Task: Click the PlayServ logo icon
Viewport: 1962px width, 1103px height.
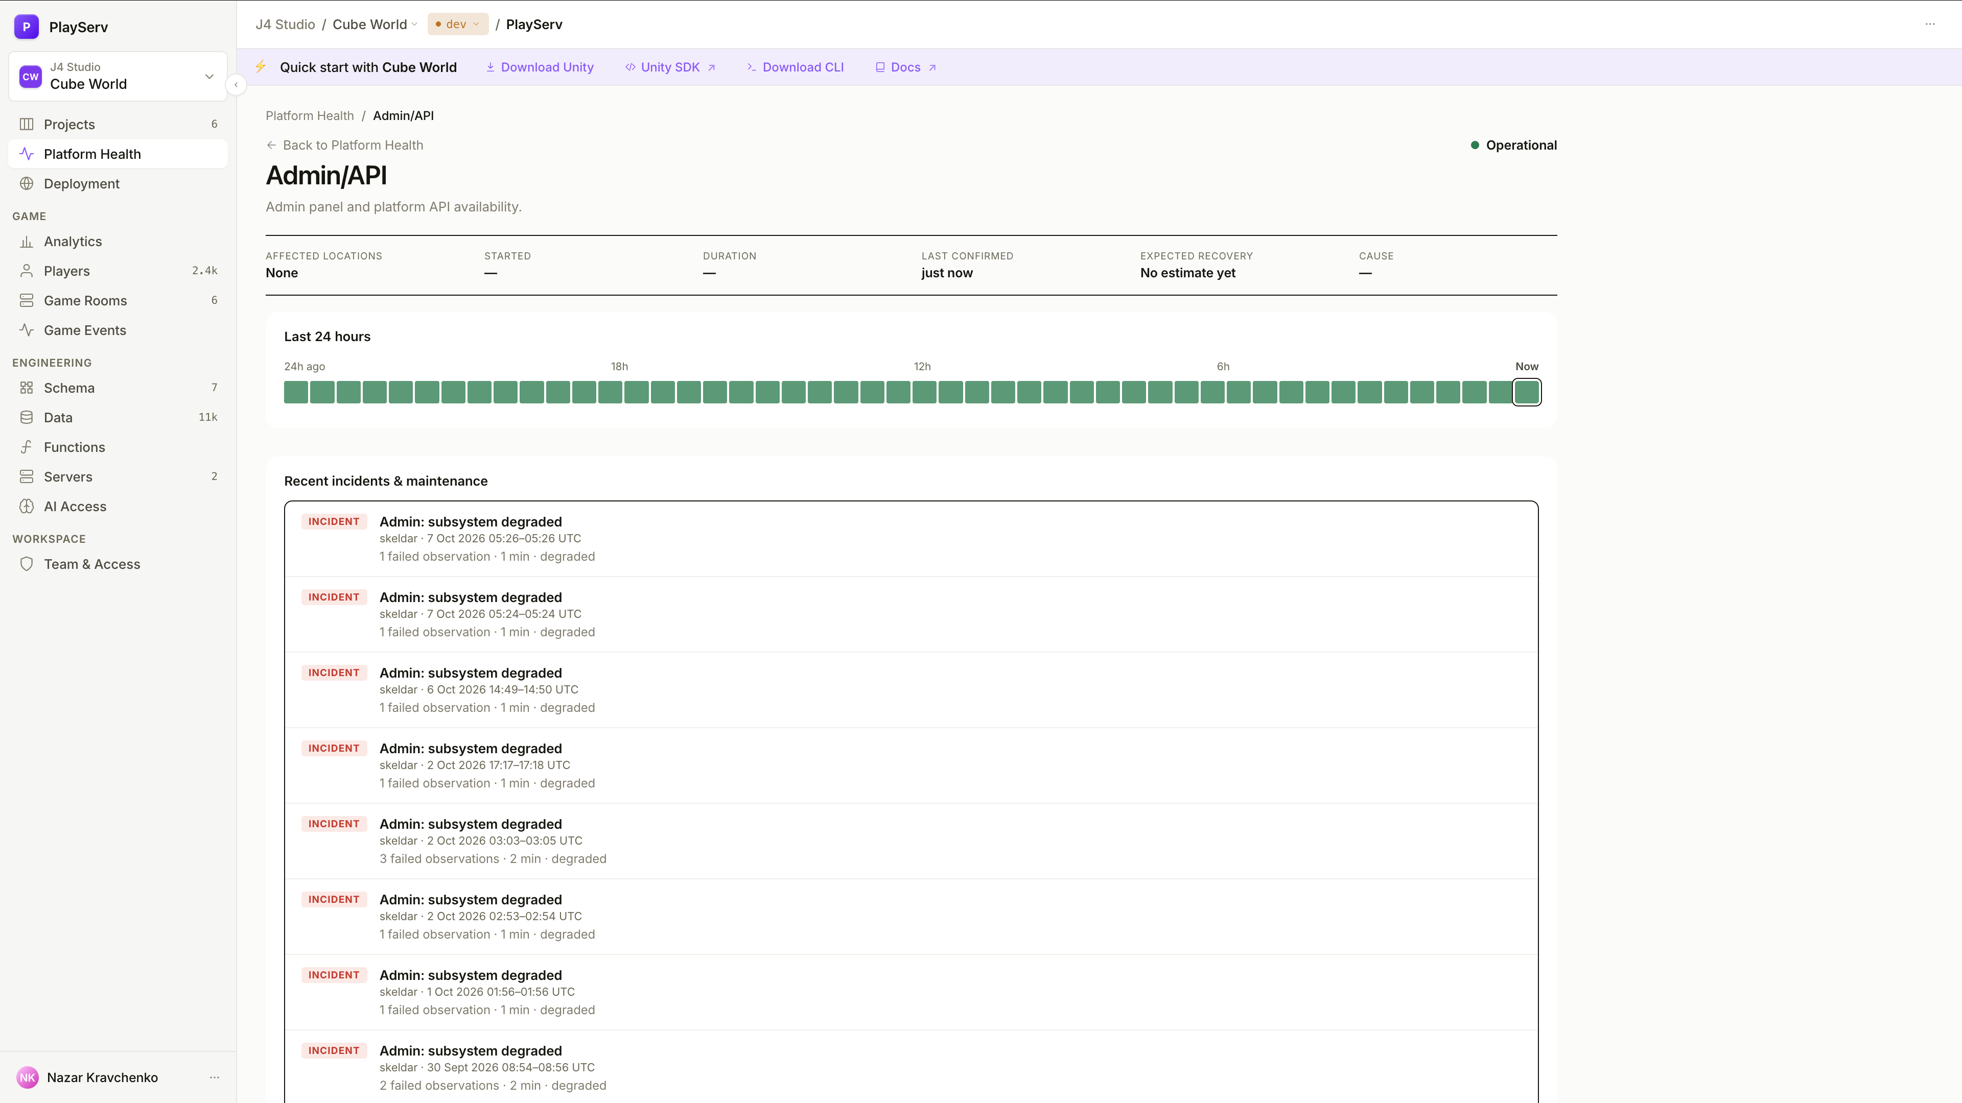Action: (27, 27)
